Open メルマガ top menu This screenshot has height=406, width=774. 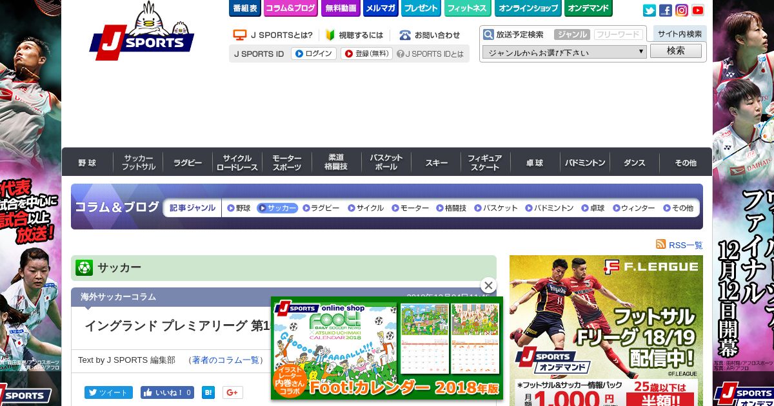point(380,8)
